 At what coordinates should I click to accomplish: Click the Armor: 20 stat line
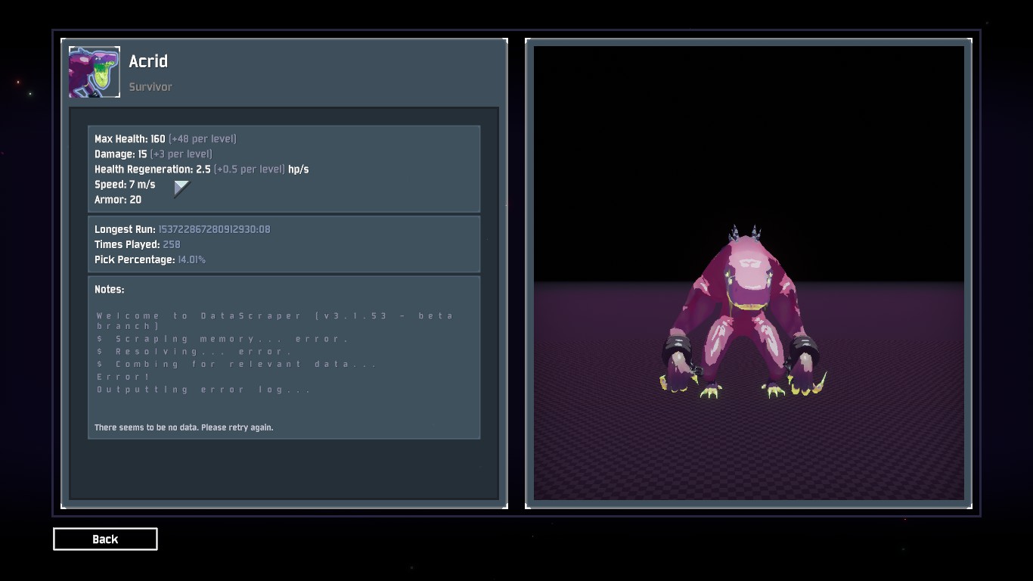click(118, 200)
